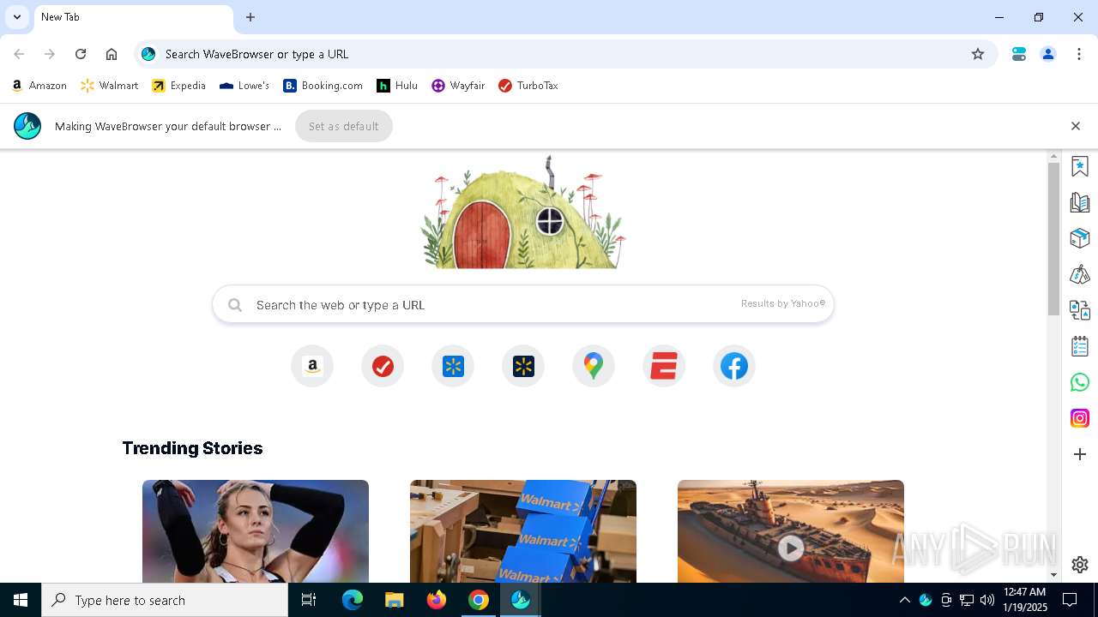The height and width of the screenshot is (617, 1098).
Task: Open the Windows notification center
Action: [x=1070, y=600]
